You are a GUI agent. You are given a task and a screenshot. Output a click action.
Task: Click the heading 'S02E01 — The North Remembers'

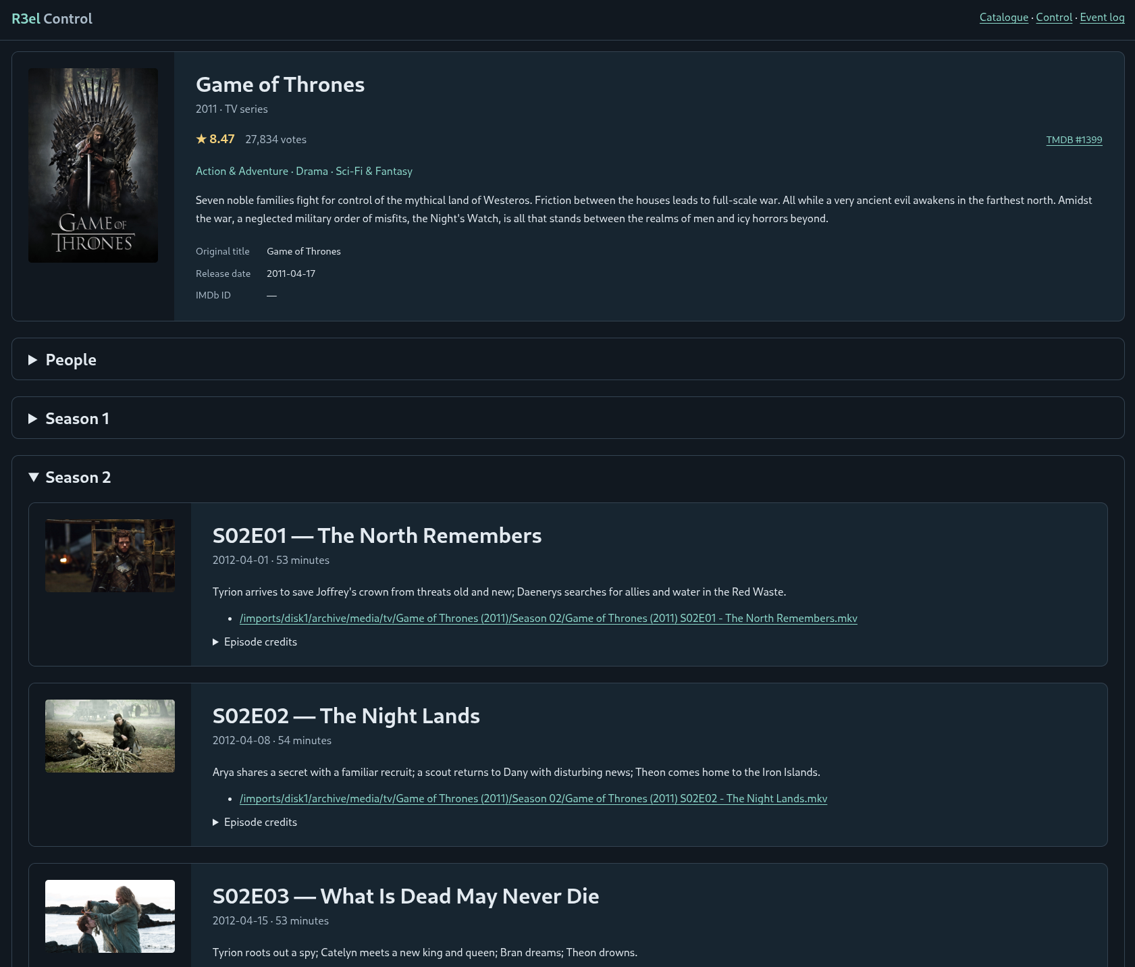pyautogui.click(x=377, y=535)
